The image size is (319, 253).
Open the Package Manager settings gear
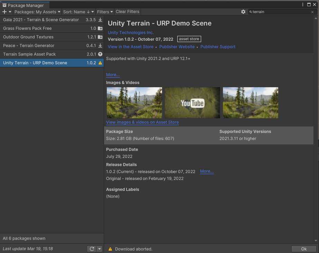point(243,12)
